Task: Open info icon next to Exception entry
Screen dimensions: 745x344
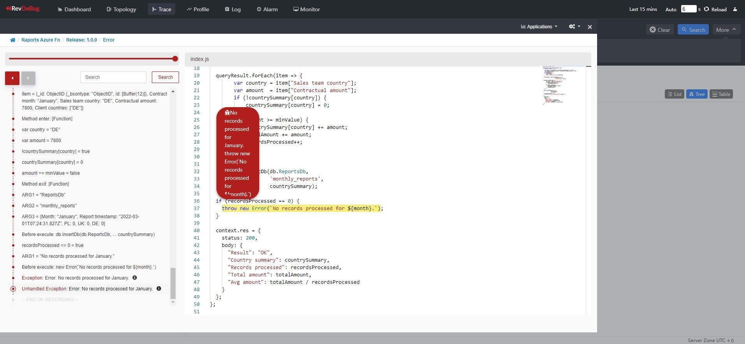Action: point(135,278)
